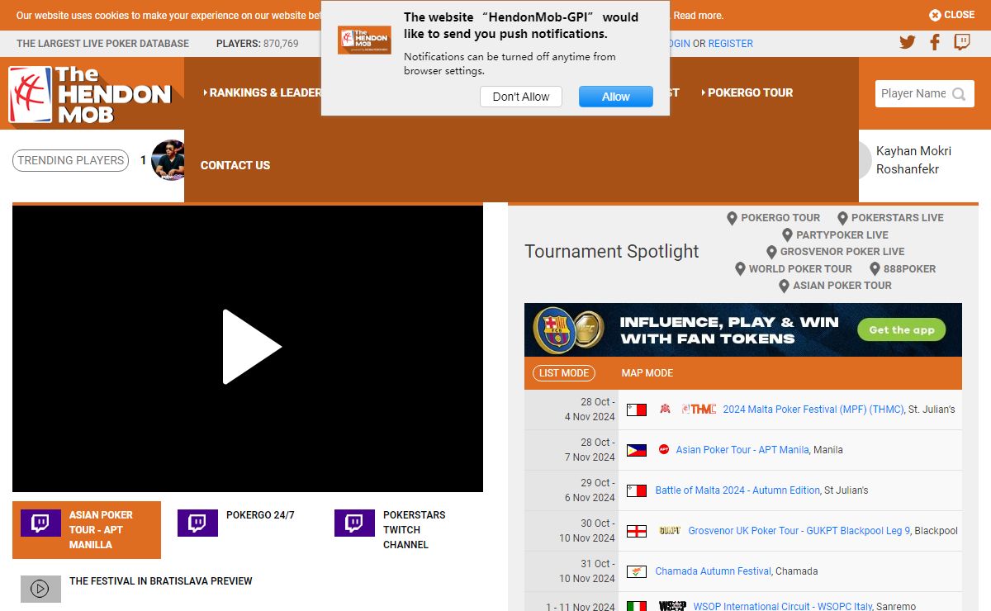Filter spotlight by partypoker Live
Viewport: 991px width, 611px height.
pos(835,235)
